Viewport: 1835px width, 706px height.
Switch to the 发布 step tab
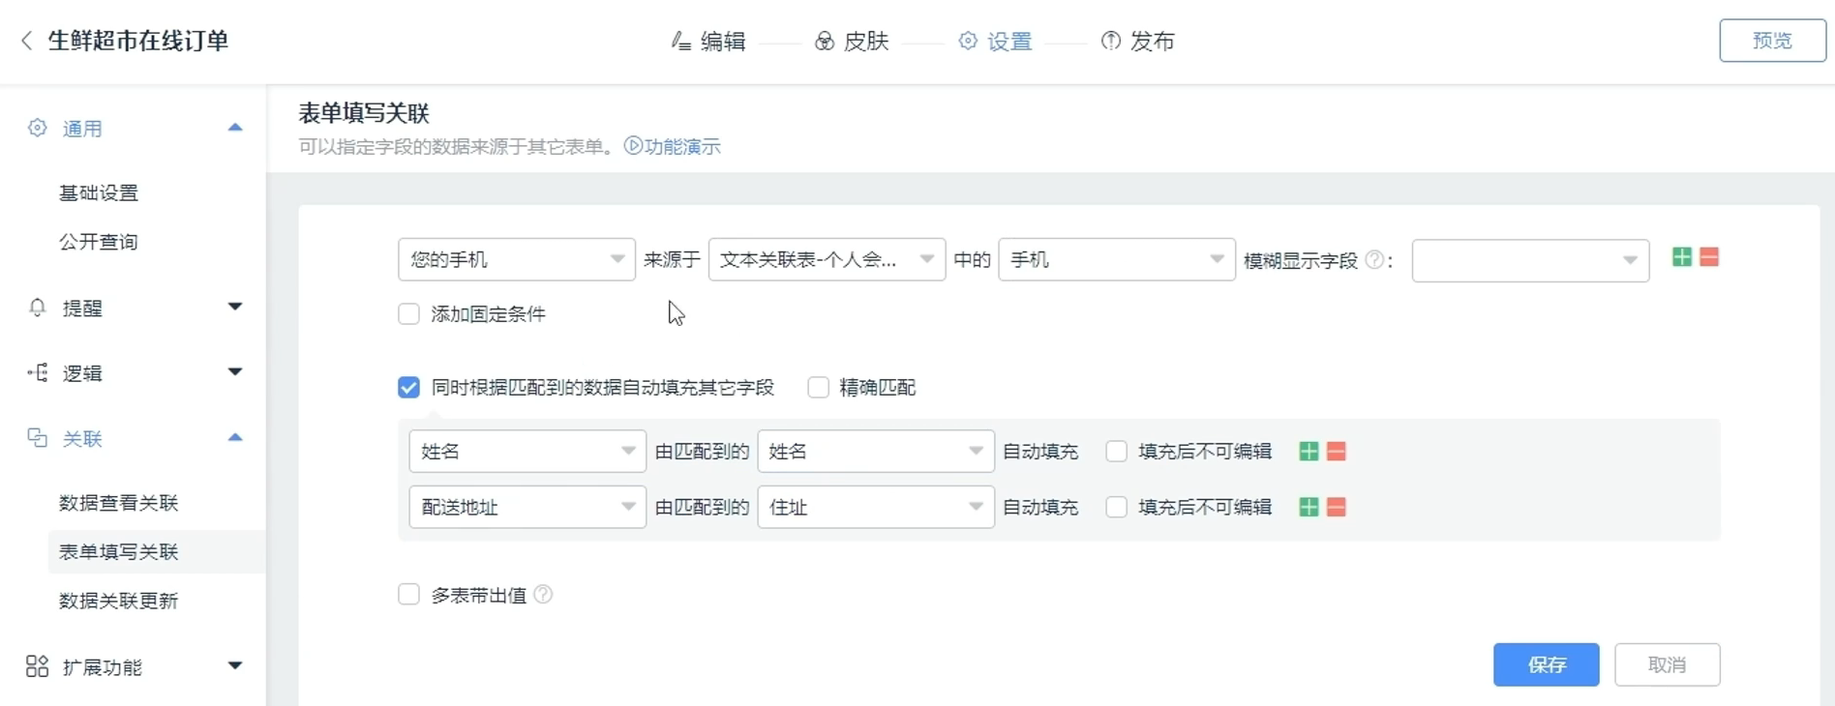tap(1138, 42)
